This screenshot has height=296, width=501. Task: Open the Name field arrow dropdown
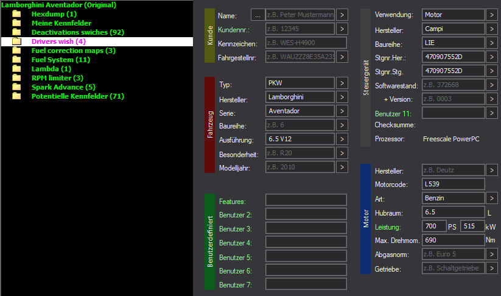pos(342,15)
